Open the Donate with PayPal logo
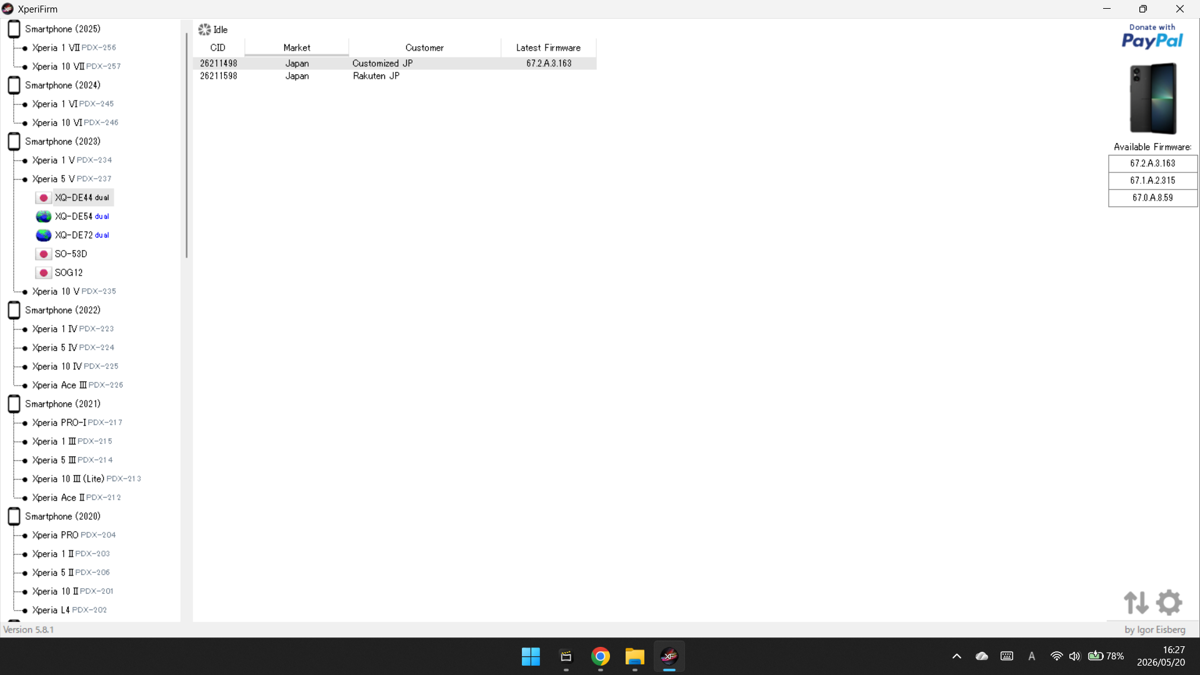 click(x=1152, y=37)
